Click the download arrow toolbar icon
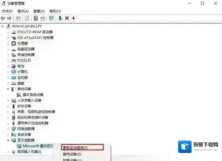 pyautogui.click(x=73, y=18)
